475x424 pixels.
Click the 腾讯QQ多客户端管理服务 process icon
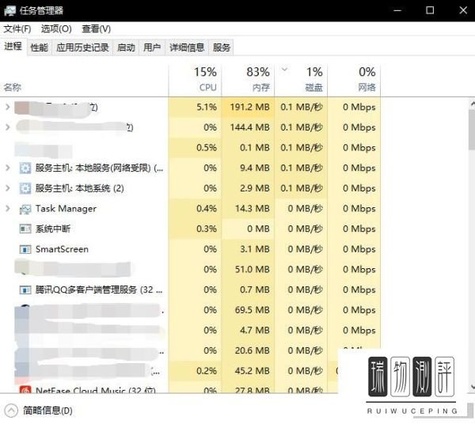25,290
